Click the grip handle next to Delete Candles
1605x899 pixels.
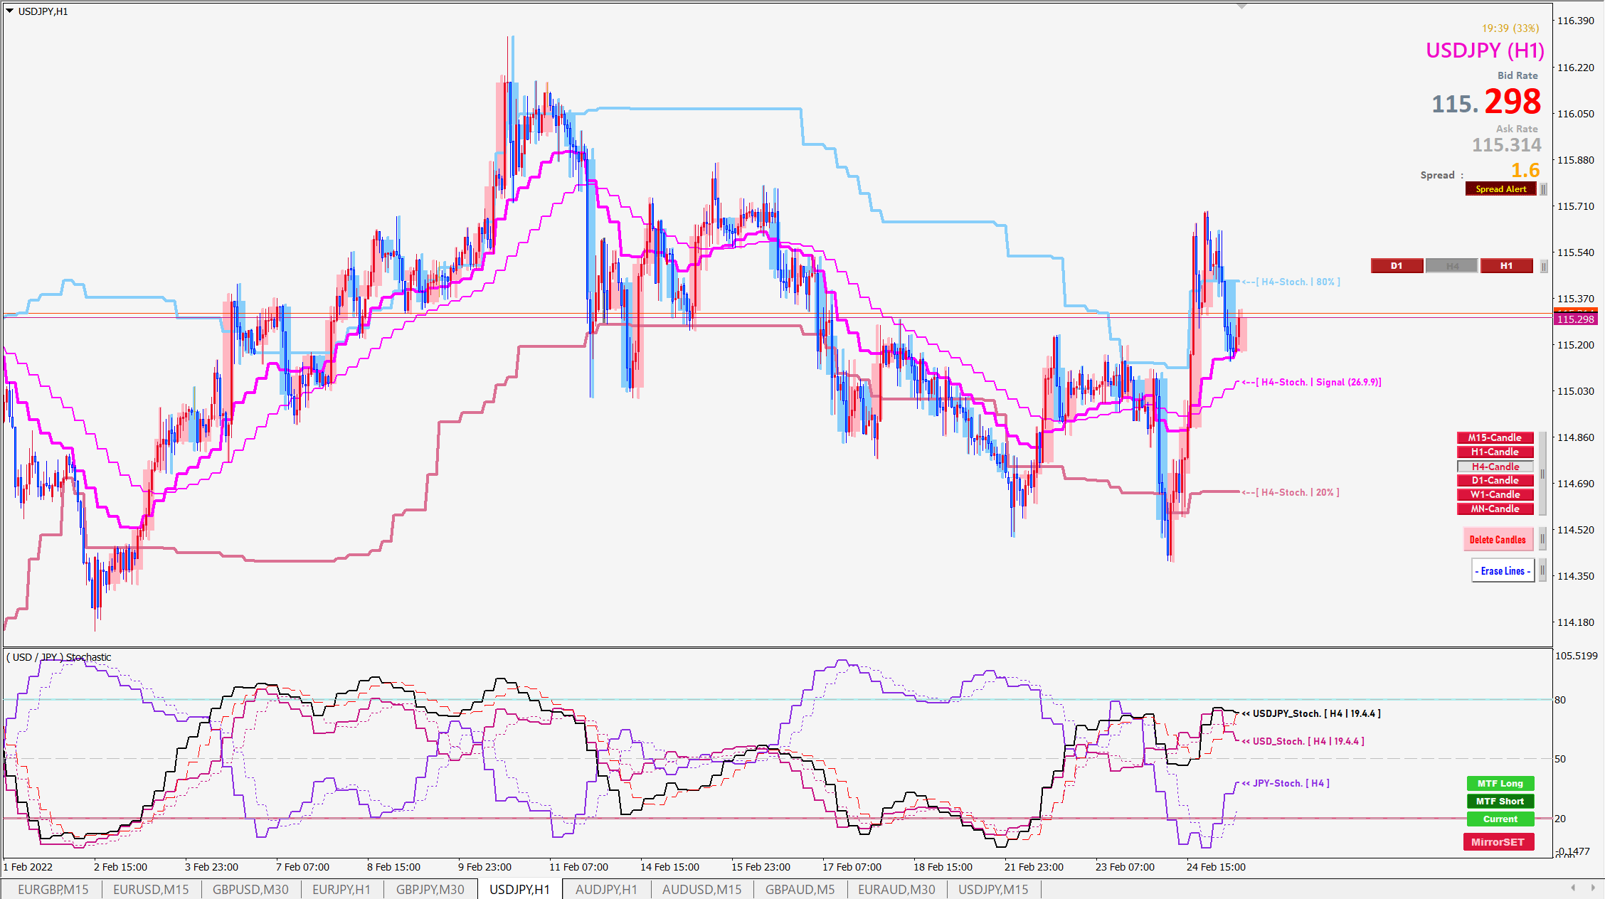[1542, 539]
